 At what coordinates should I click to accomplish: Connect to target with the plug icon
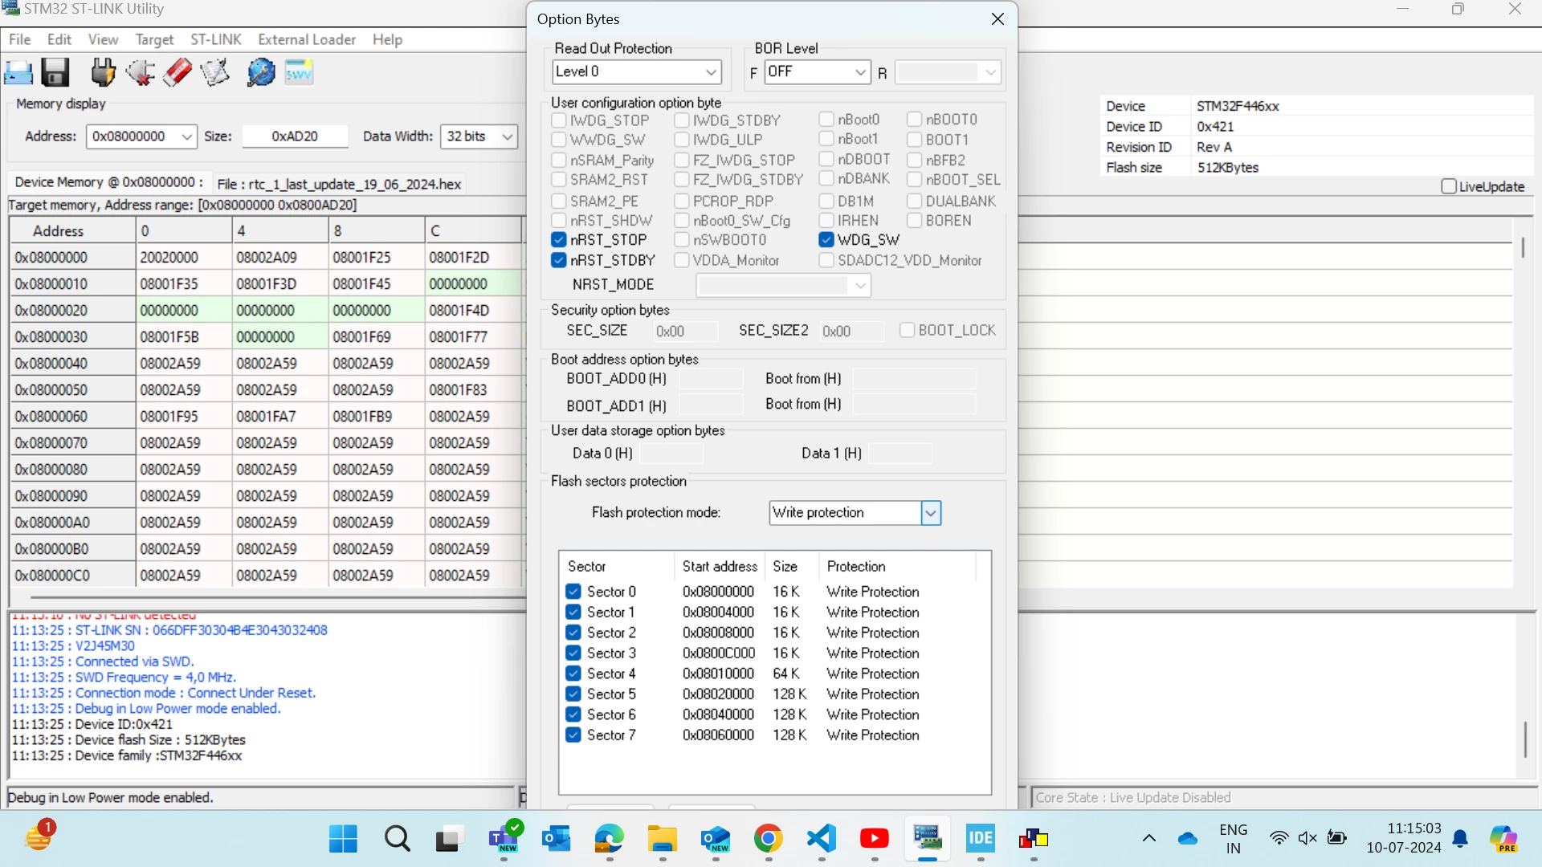(x=103, y=73)
